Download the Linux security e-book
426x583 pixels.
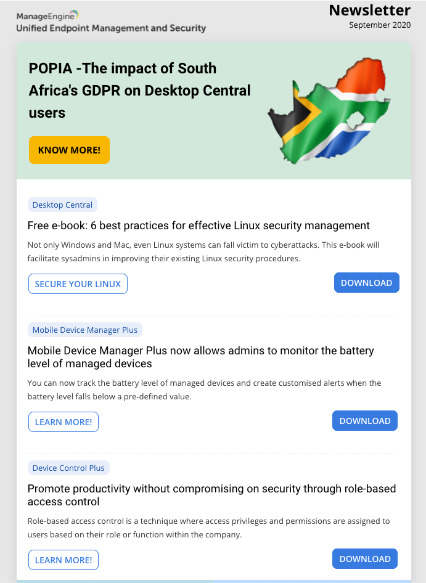366,283
